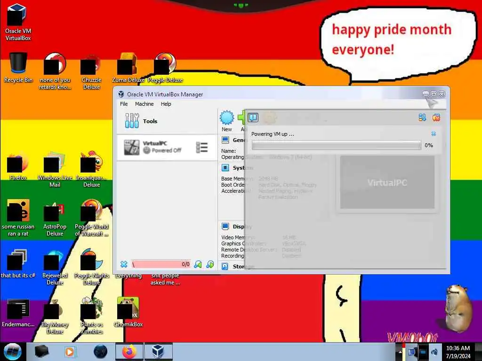482x361 pixels.
Task: Click media player taskbar icon
Action: point(70,352)
